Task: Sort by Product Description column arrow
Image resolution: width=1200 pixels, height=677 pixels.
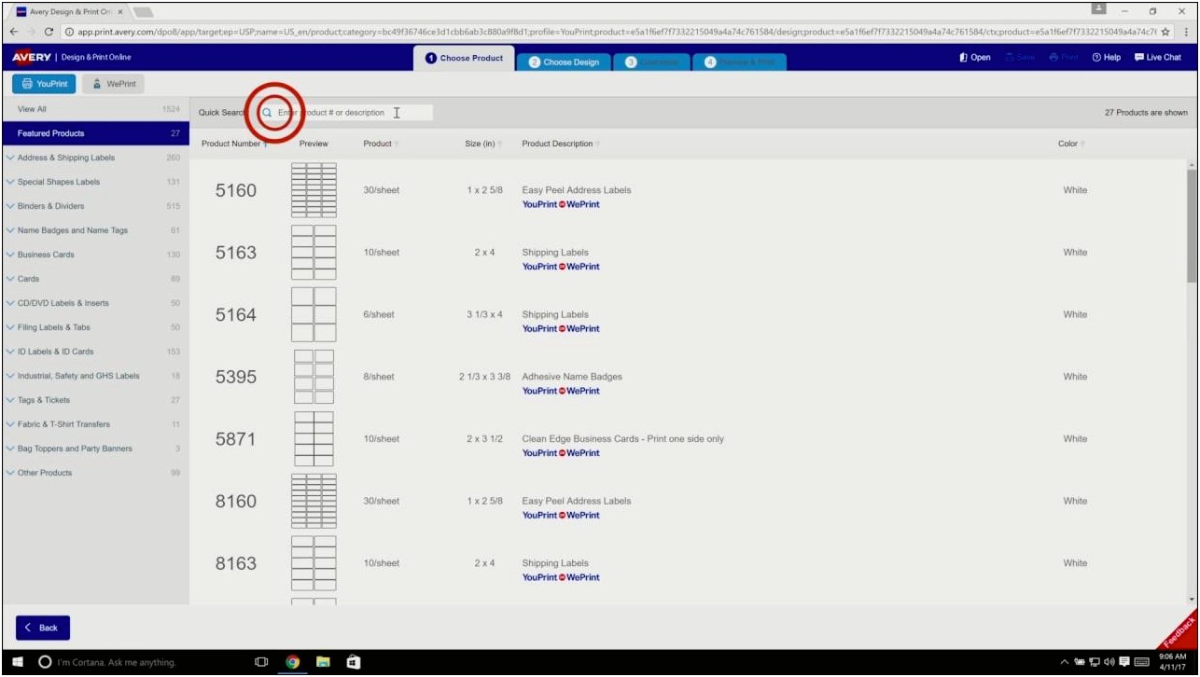Action: click(597, 145)
